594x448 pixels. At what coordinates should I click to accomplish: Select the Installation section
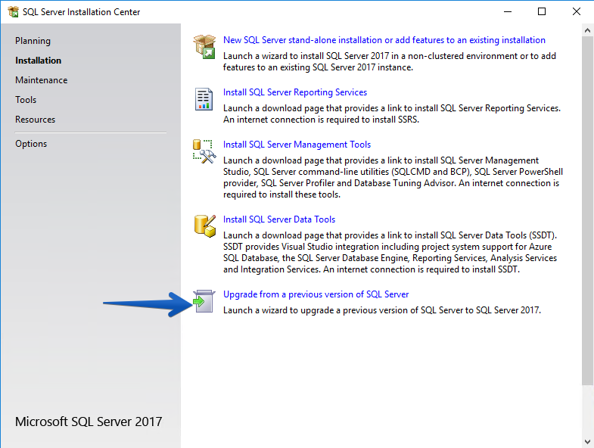(x=38, y=61)
